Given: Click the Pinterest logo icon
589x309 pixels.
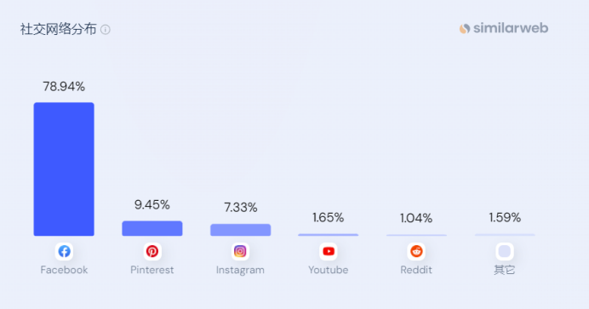Looking at the screenshot, I should pyautogui.click(x=152, y=251).
